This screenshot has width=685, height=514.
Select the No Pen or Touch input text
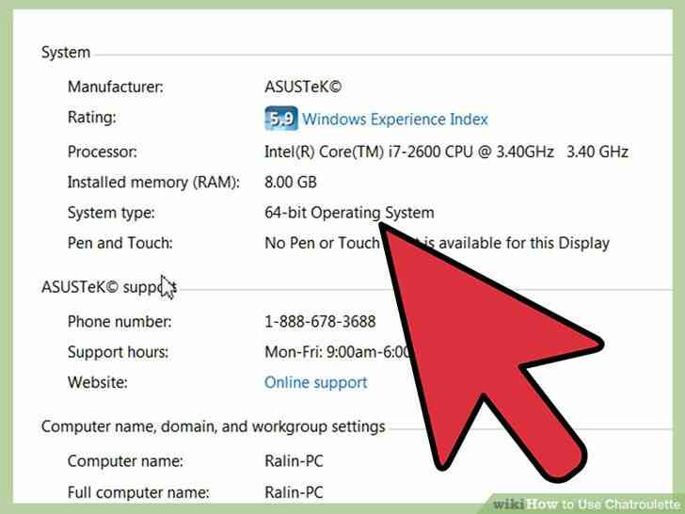point(437,243)
